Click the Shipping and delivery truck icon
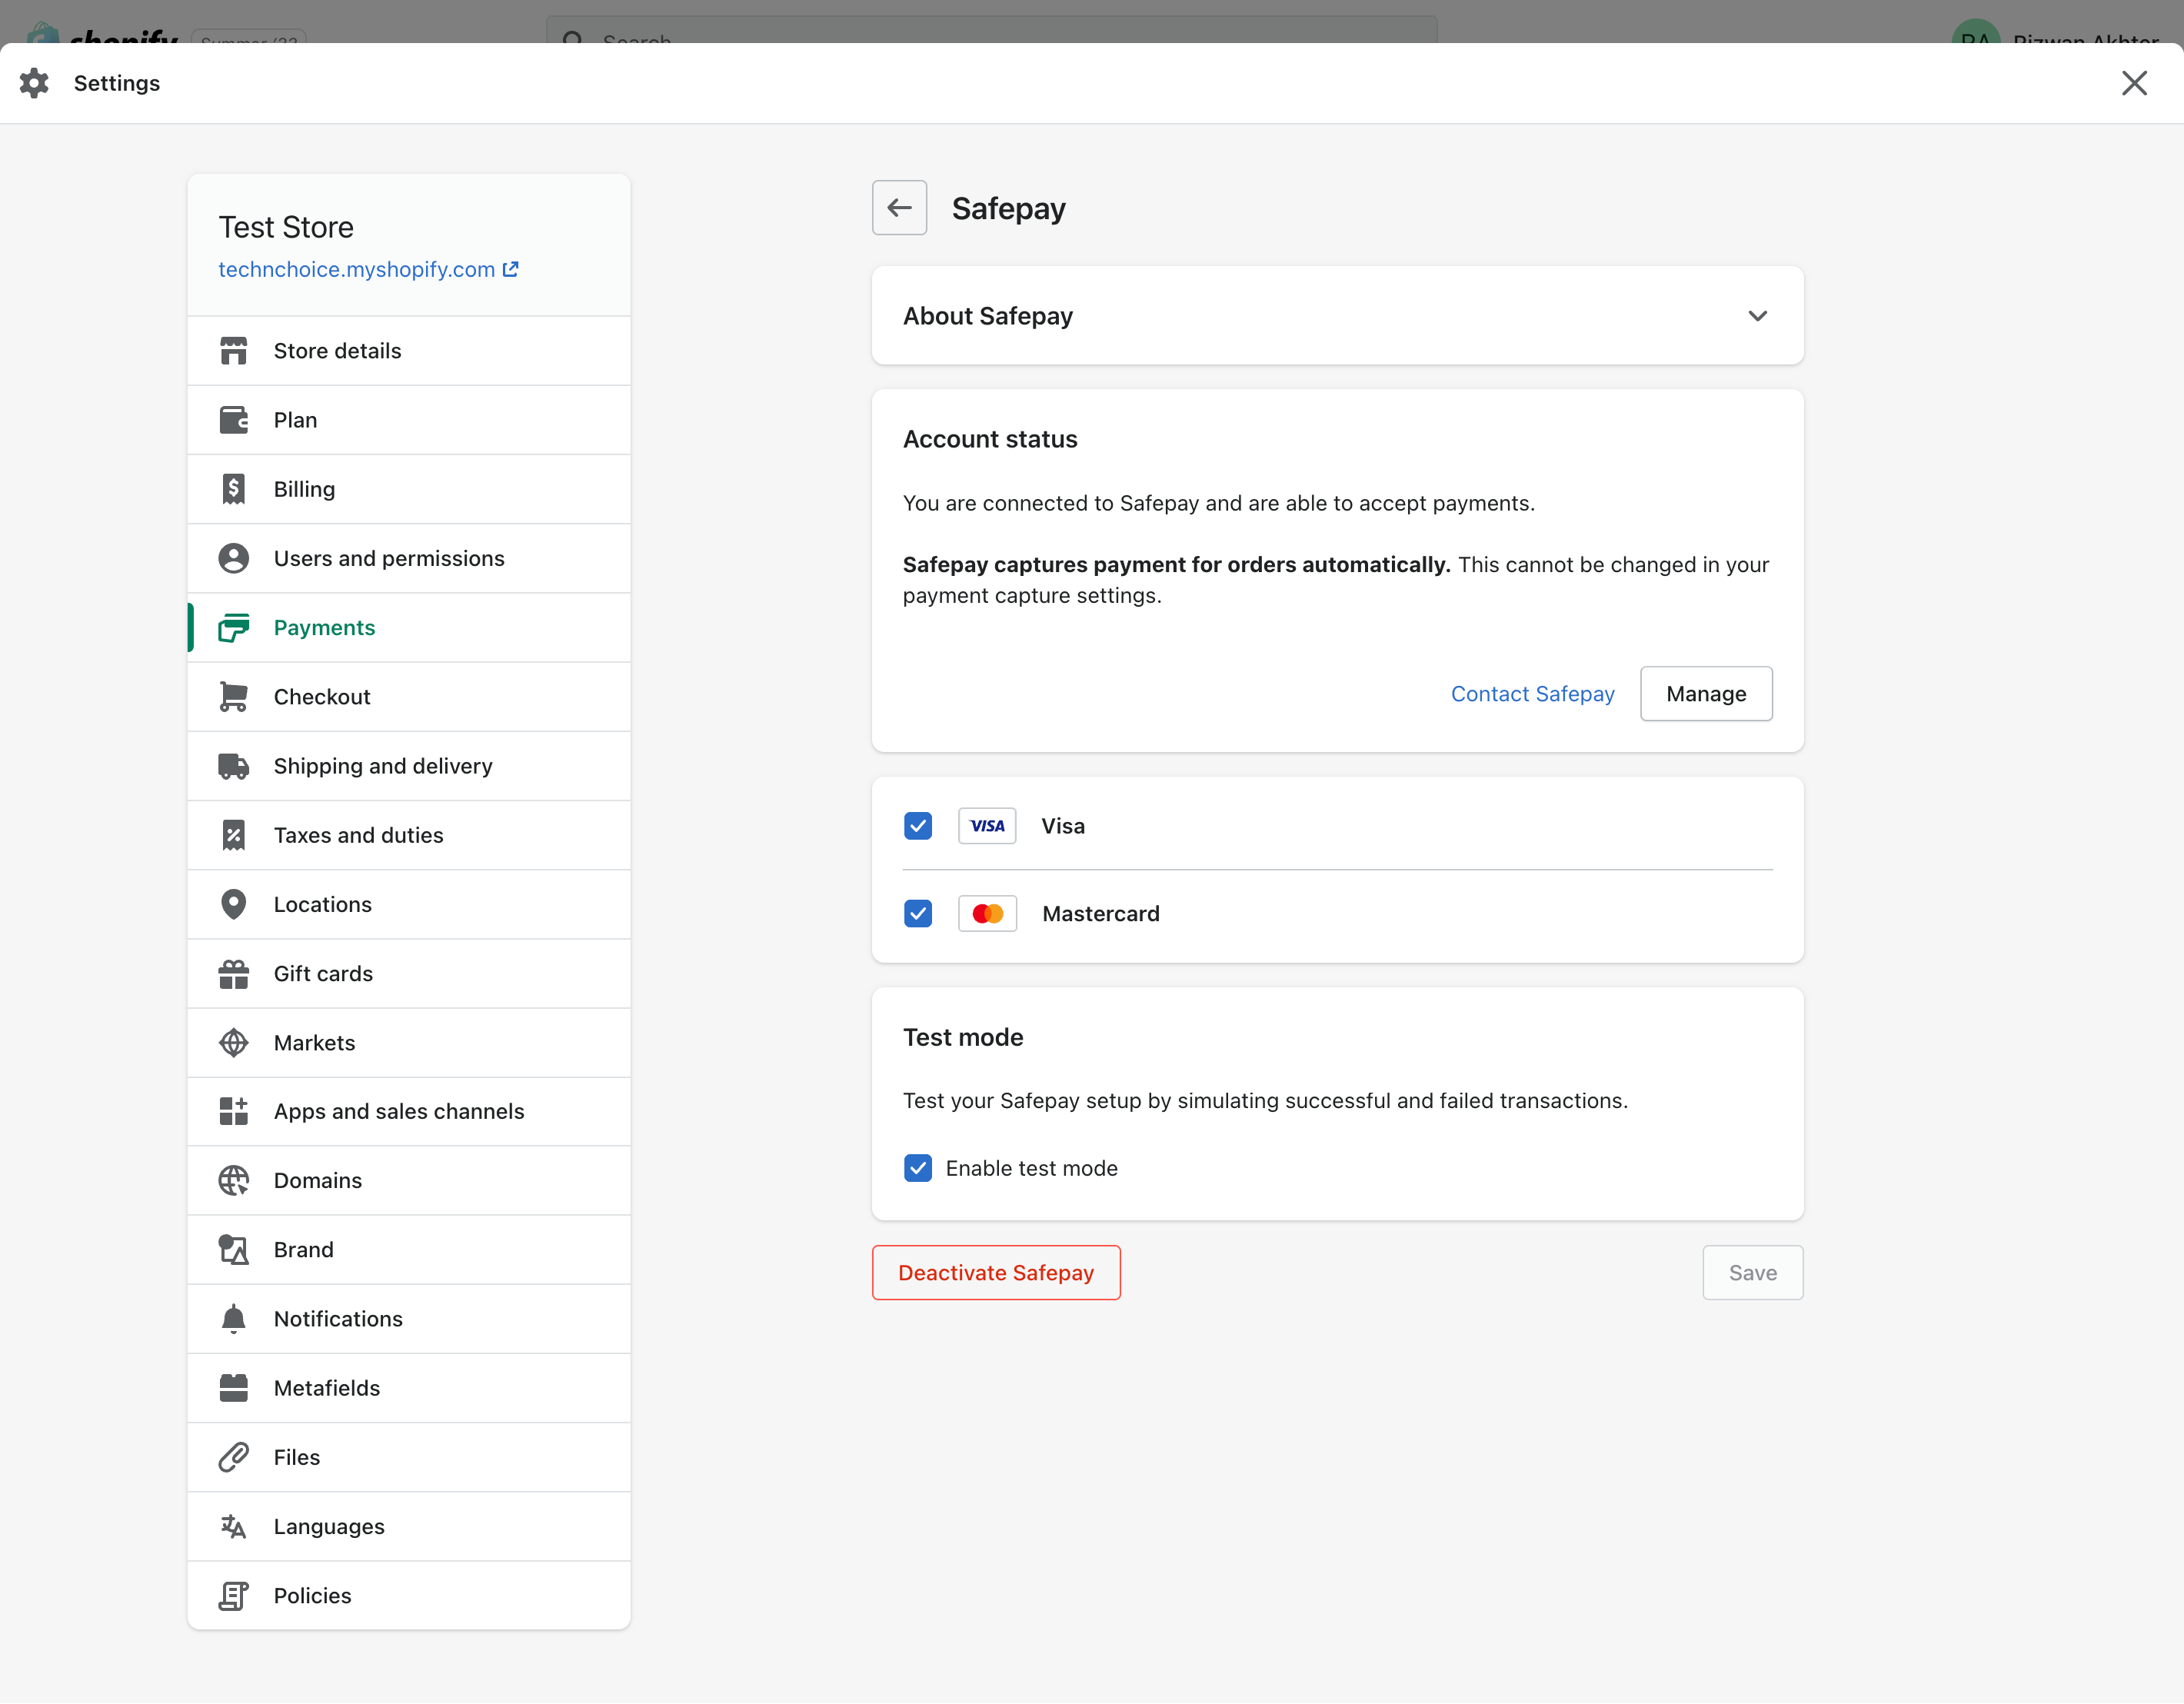This screenshot has width=2184, height=1704. pyautogui.click(x=233, y=766)
